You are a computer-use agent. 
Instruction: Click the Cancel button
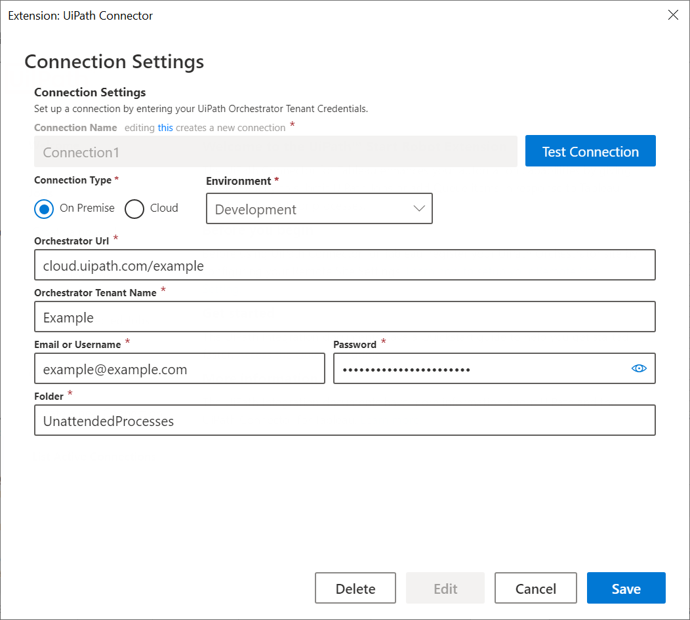(x=536, y=588)
